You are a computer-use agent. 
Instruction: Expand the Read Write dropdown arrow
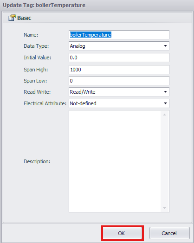pos(165,92)
